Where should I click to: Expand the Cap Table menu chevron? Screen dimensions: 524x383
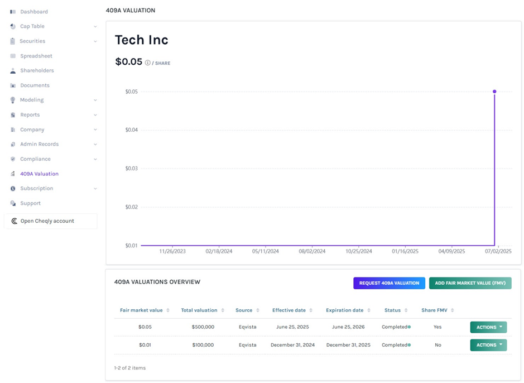click(x=95, y=26)
